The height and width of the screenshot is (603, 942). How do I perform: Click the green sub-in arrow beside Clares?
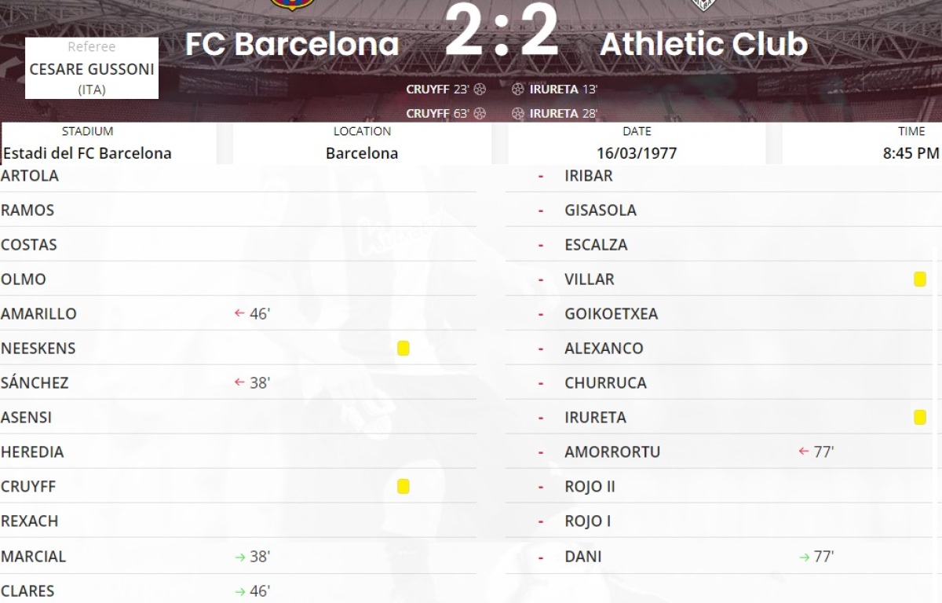point(240,591)
